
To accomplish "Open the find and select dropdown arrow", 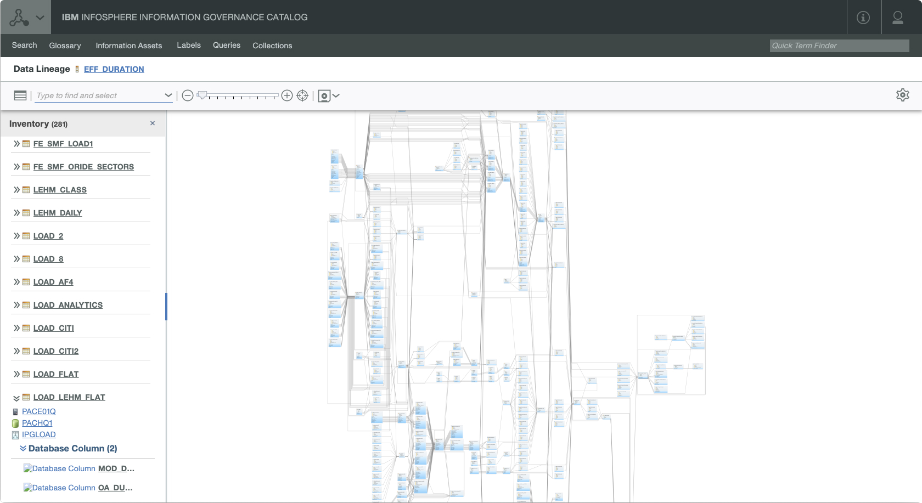I will coord(168,95).
